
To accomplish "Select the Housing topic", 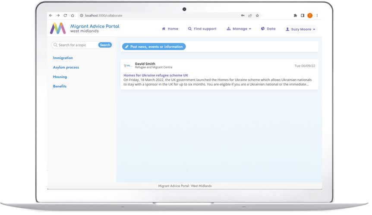I will pos(60,77).
